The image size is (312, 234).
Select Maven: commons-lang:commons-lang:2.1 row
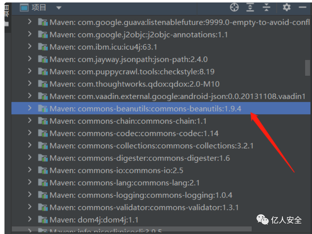[161, 182]
